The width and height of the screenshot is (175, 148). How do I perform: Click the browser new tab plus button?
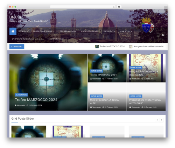(x=166, y=8)
